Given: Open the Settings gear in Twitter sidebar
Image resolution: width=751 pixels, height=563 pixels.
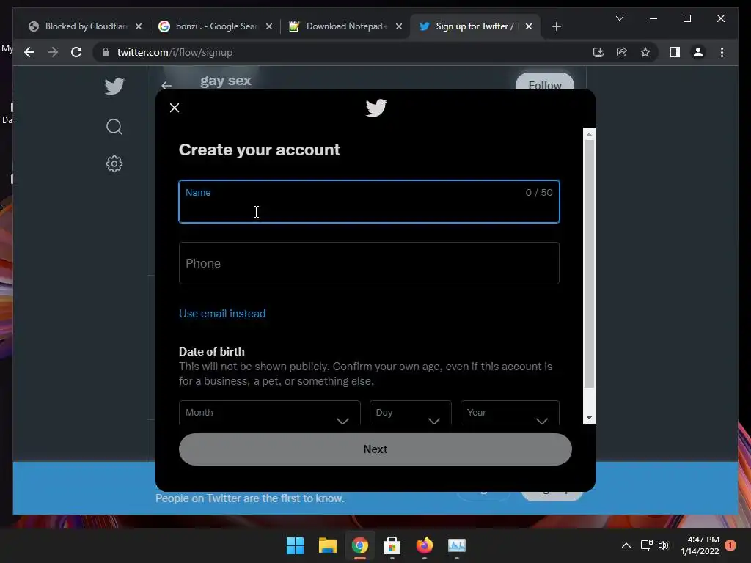Looking at the screenshot, I should [x=114, y=163].
